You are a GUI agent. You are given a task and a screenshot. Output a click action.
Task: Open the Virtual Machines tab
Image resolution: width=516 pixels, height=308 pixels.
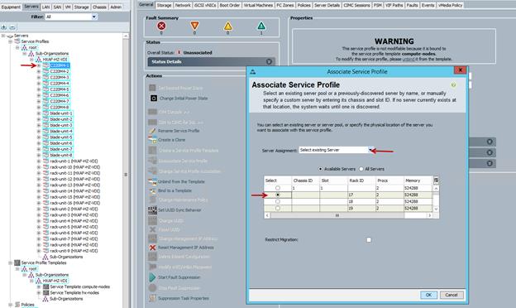[258, 5]
